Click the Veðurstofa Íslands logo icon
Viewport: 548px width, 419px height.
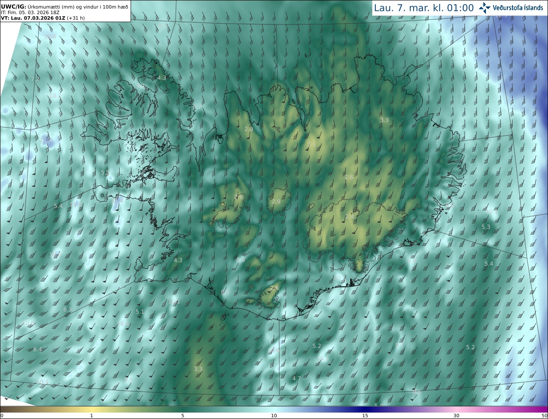tap(485, 8)
